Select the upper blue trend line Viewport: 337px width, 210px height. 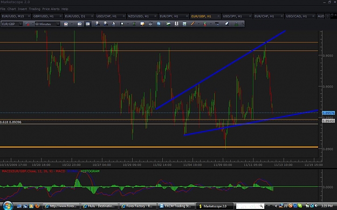point(221,70)
